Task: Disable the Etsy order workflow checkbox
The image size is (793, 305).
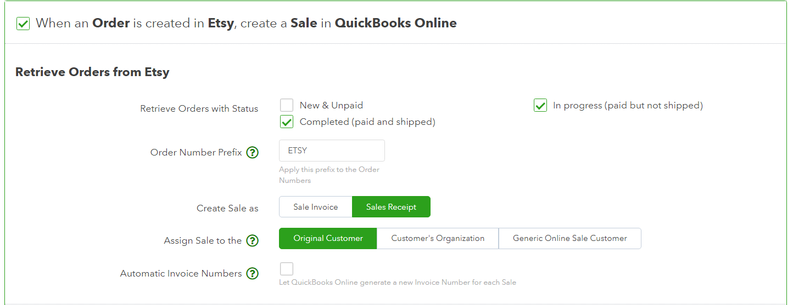Action: 23,24
